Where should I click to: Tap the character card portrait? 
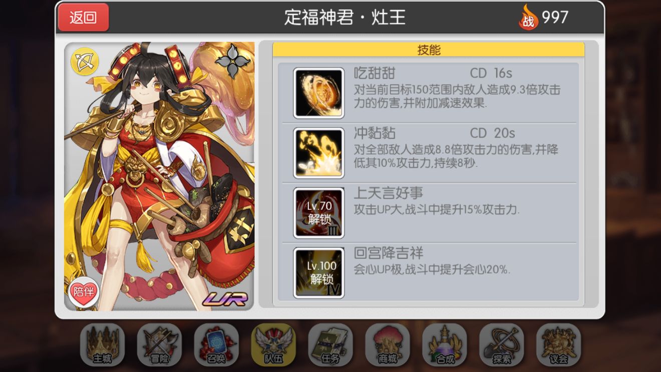tap(159, 176)
